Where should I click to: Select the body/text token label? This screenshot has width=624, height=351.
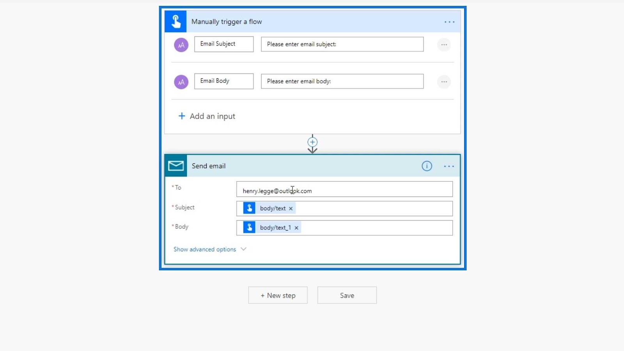[x=273, y=208]
